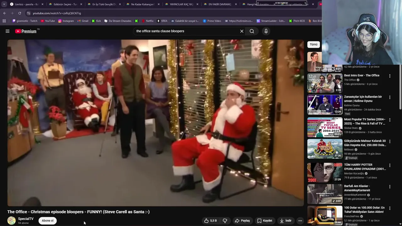Switch to YAYINCILAR KAÇ YAŞ tab

pyautogui.click(x=181, y=4)
